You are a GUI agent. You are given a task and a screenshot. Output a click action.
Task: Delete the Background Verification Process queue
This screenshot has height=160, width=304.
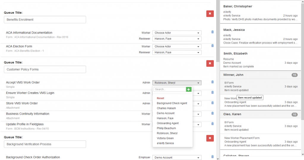click(x=210, y=138)
